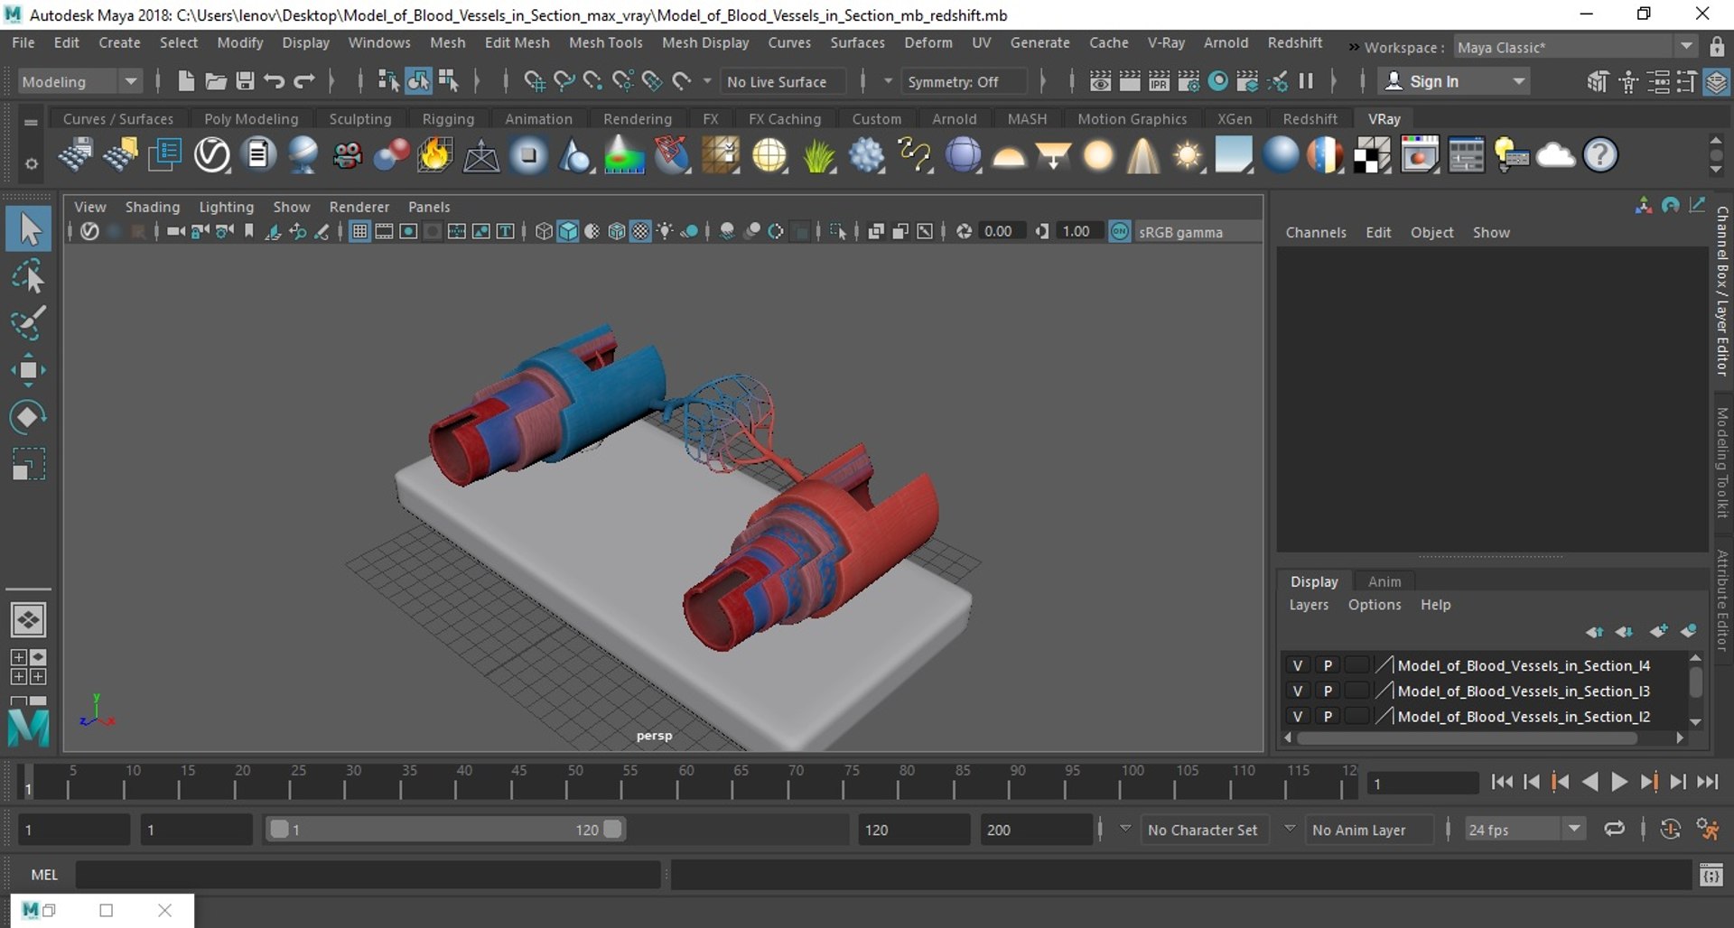Activate the Lasso select tool
This screenshot has width=1734, height=928.
tap(29, 276)
